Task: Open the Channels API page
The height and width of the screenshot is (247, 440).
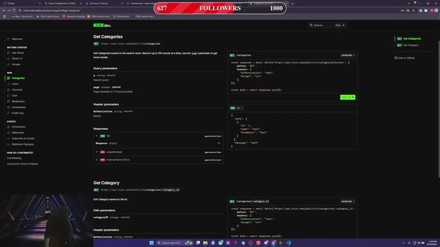Action: 17,90
